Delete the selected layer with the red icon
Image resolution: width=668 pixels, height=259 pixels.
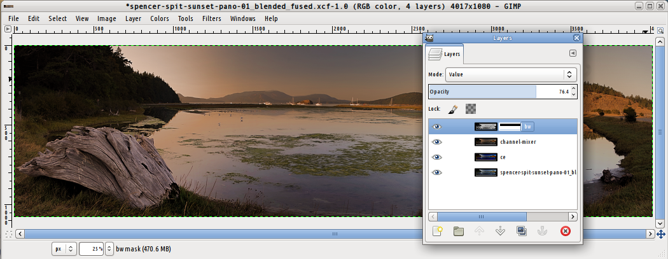(x=565, y=231)
